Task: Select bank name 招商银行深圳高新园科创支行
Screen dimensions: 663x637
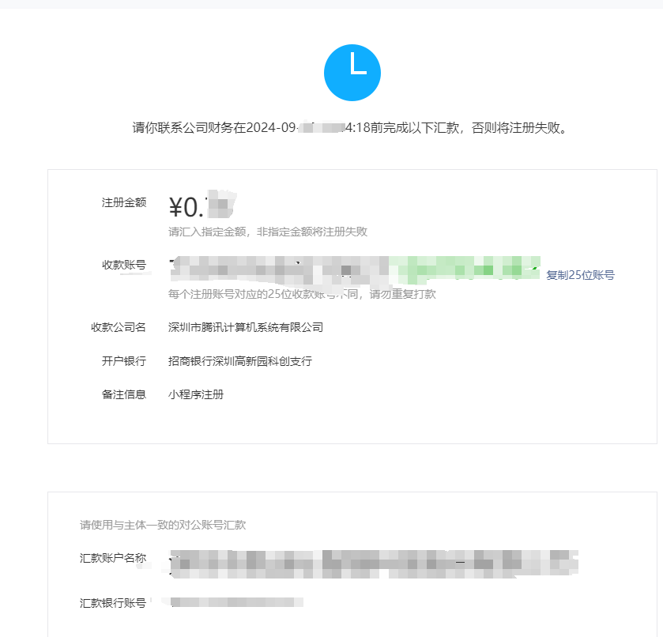Action: pos(240,361)
